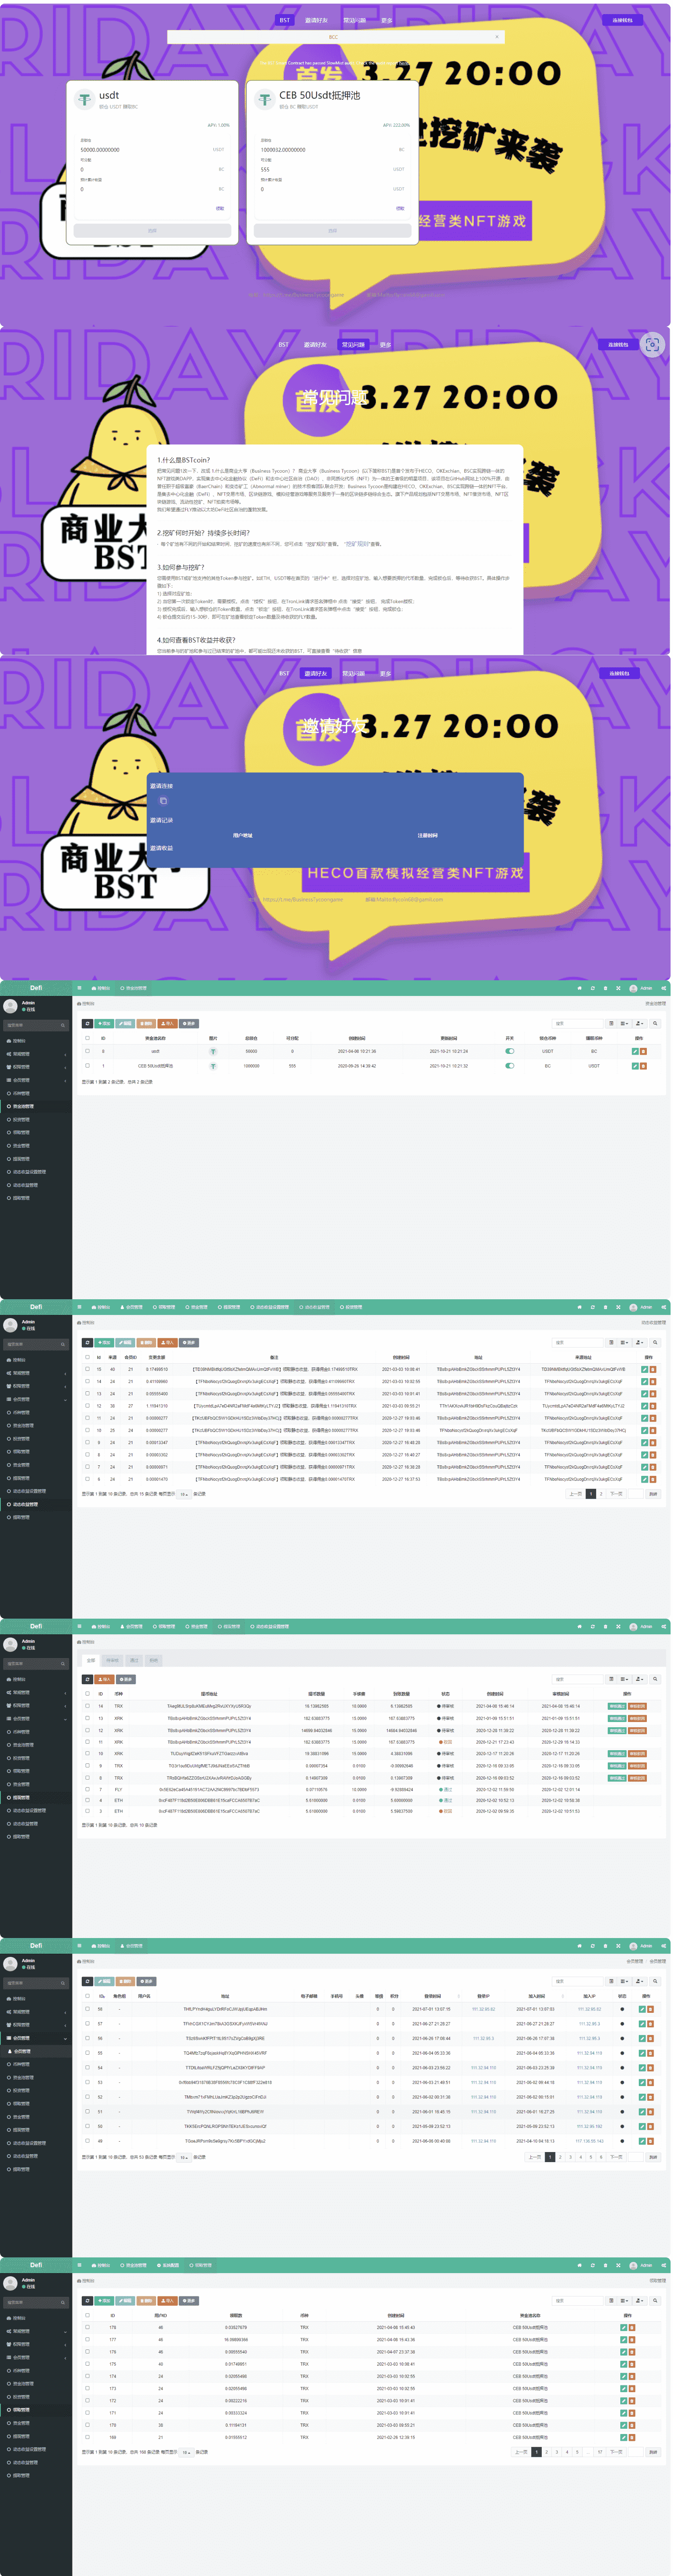Tick the select-all checkbox in the 审核通过 table header

pos(87,1694)
